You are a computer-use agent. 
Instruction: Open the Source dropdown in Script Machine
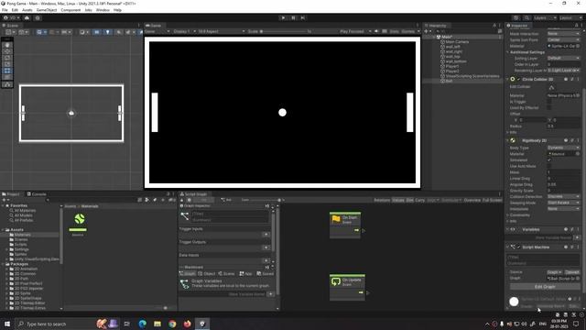click(x=555, y=272)
